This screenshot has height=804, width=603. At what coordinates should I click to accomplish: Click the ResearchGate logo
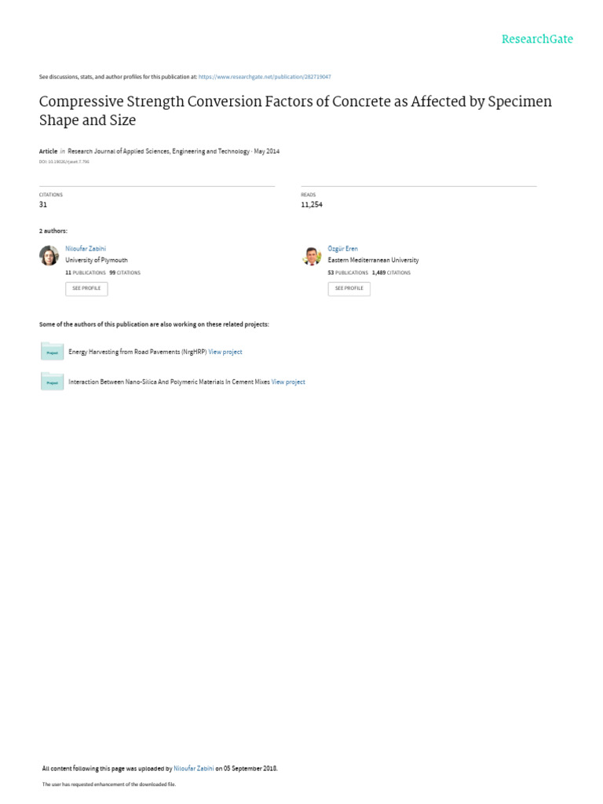click(x=537, y=39)
